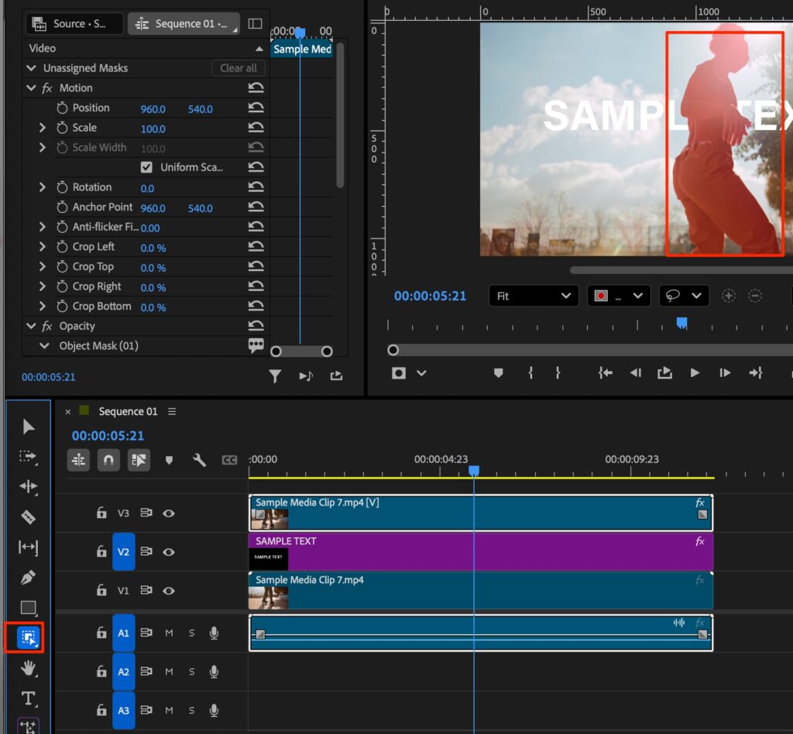
Task: Hide track V3 using eye icon
Action: point(168,513)
